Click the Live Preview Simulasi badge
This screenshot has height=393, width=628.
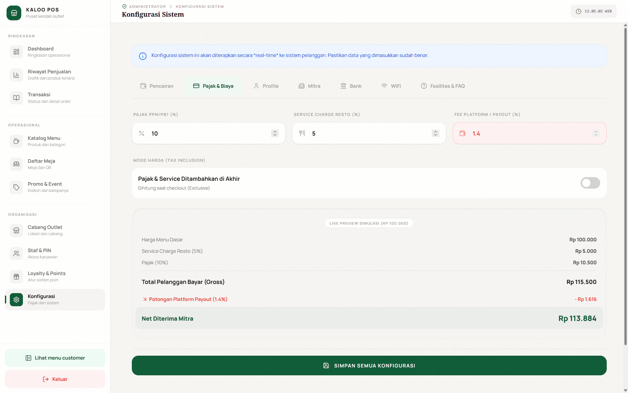coord(369,223)
